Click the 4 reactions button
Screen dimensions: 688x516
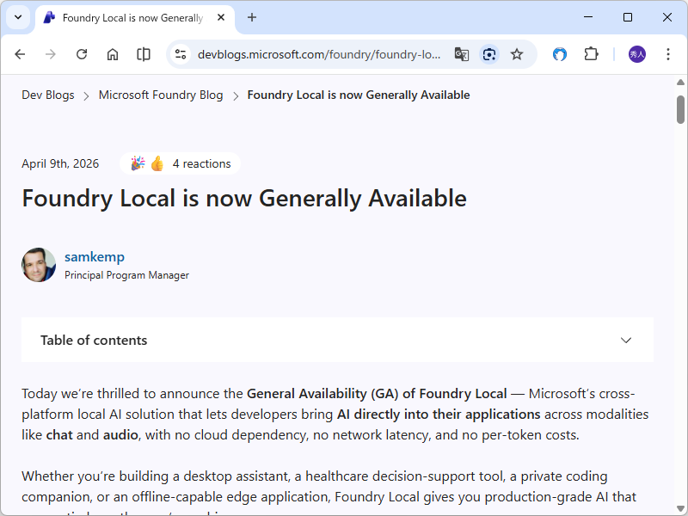click(x=181, y=163)
